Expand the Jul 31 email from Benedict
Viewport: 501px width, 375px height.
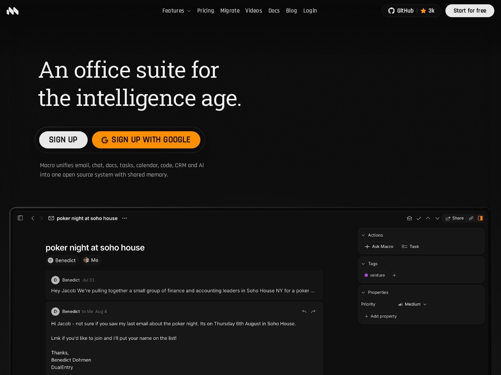point(184,285)
